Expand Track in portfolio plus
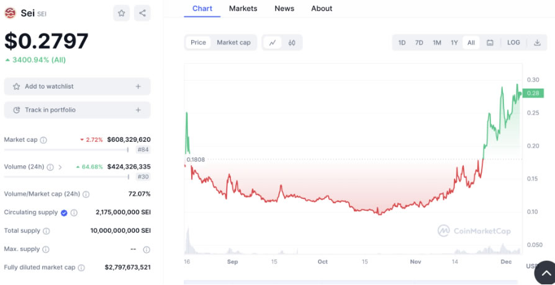The width and height of the screenshot is (555, 285). [138, 110]
